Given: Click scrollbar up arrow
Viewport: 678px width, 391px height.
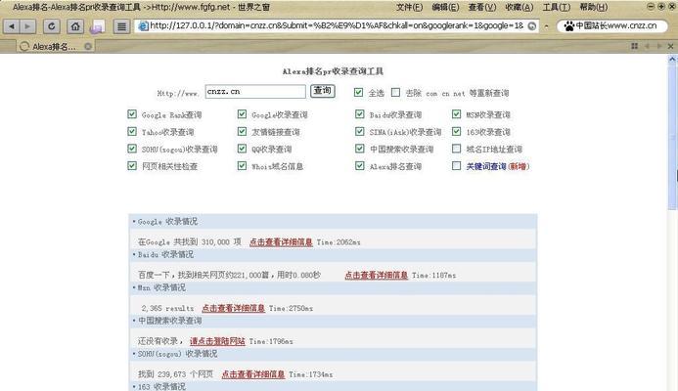Looking at the screenshot, I should (672, 60).
